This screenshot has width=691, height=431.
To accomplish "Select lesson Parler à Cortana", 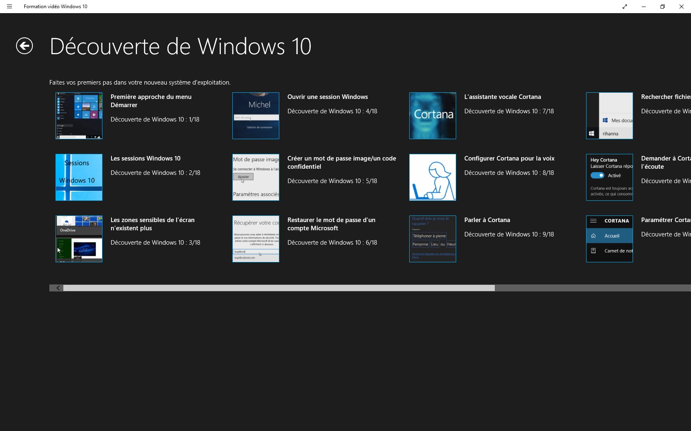I will coord(487,220).
